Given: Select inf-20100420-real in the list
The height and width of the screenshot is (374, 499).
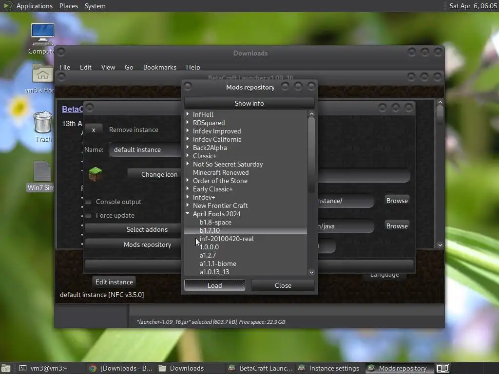Looking at the screenshot, I should pyautogui.click(x=227, y=239).
